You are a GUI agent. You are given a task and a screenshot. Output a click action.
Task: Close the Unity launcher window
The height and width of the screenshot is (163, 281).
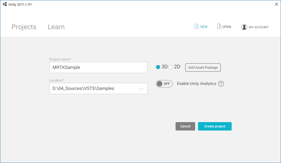[x=276, y=4]
